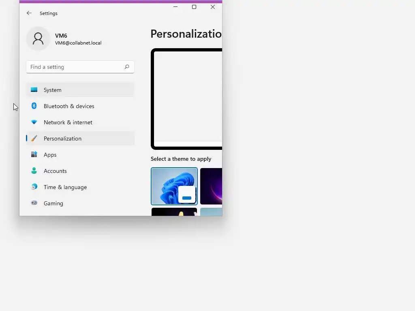
Task: Focus the Find a setting search box
Action: 80,67
